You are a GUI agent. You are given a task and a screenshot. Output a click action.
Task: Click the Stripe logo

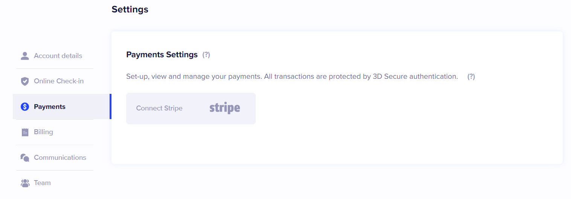(225, 108)
